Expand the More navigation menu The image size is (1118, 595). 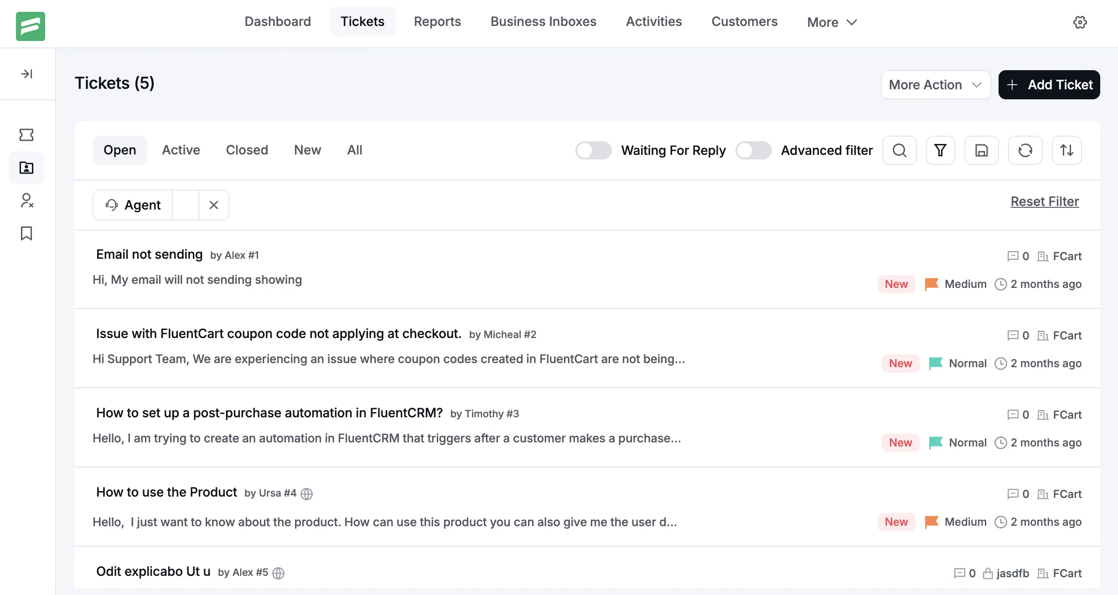coord(831,22)
